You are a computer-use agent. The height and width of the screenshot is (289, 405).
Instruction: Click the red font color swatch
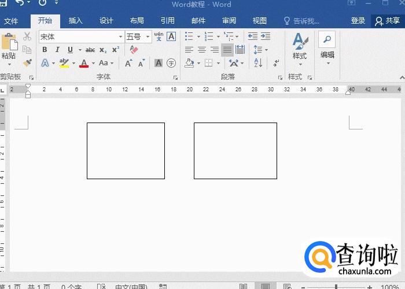click(84, 63)
